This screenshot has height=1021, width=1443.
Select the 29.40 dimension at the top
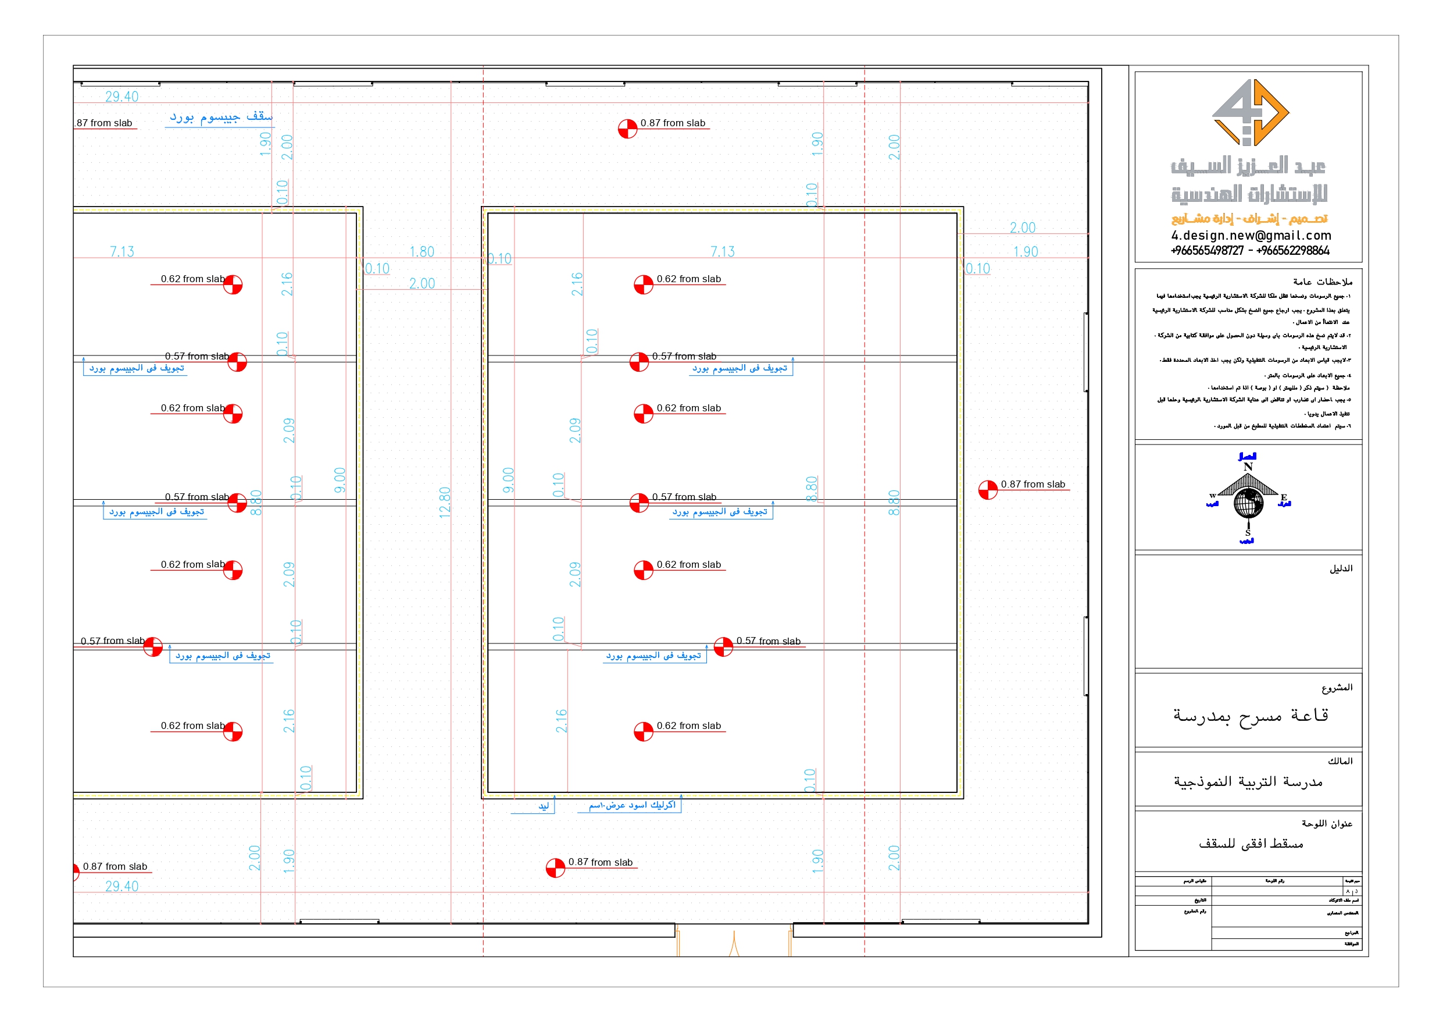(x=122, y=96)
